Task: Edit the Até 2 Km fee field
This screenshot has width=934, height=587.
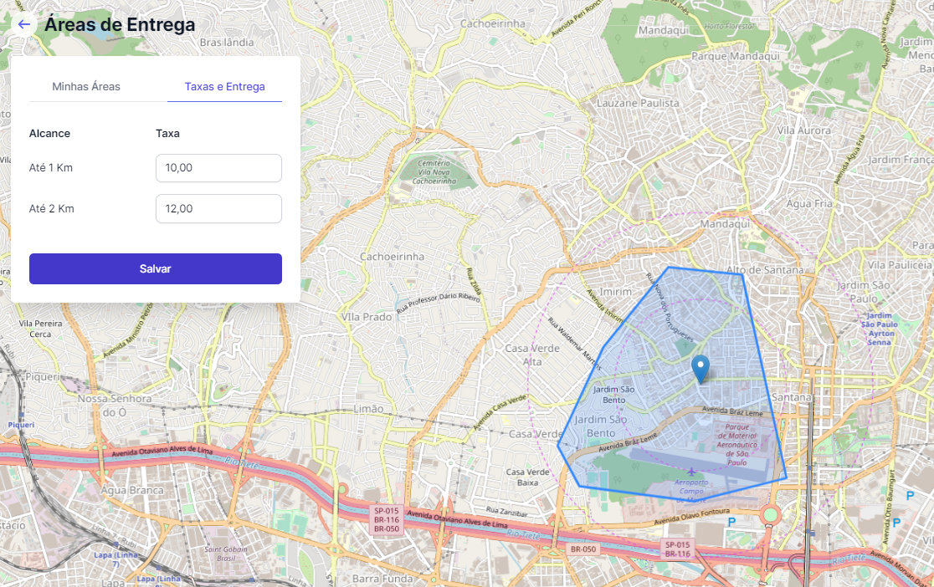Action: 218,208
